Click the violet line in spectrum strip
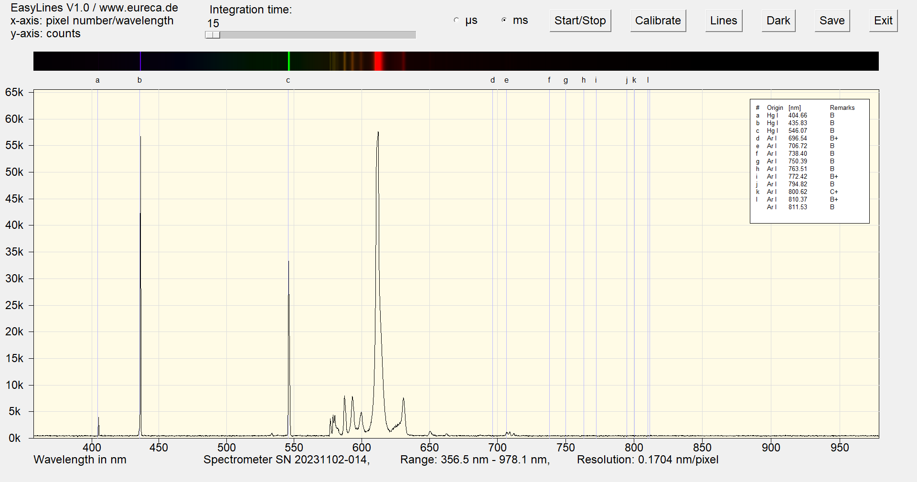The image size is (917, 482). [140, 61]
